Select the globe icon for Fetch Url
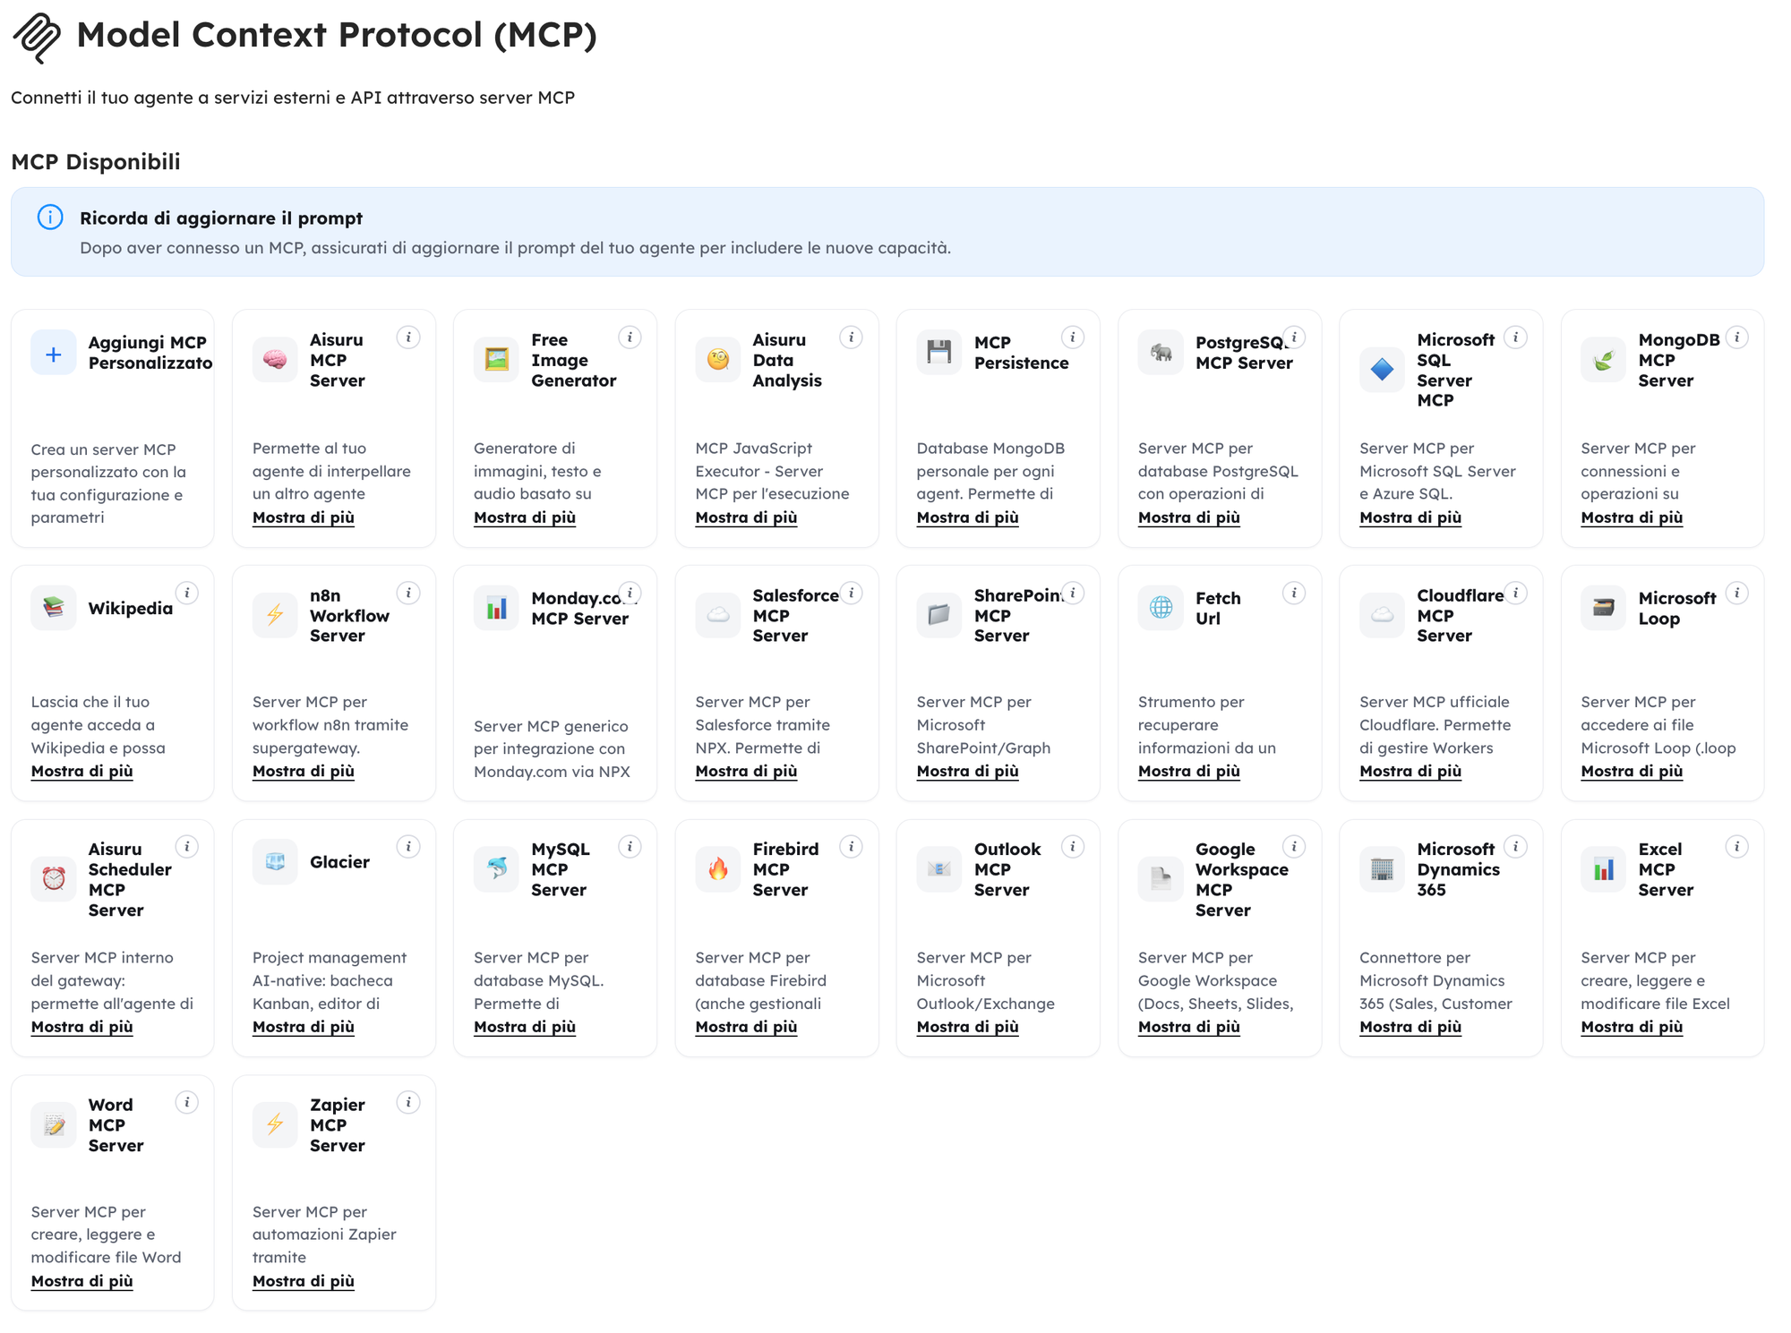The height and width of the screenshot is (1333, 1791). (1161, 607)
